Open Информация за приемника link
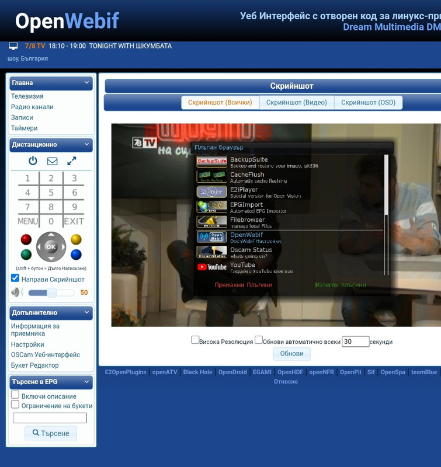The width and height of the screenshot is (441, 467). coord(35,330)
